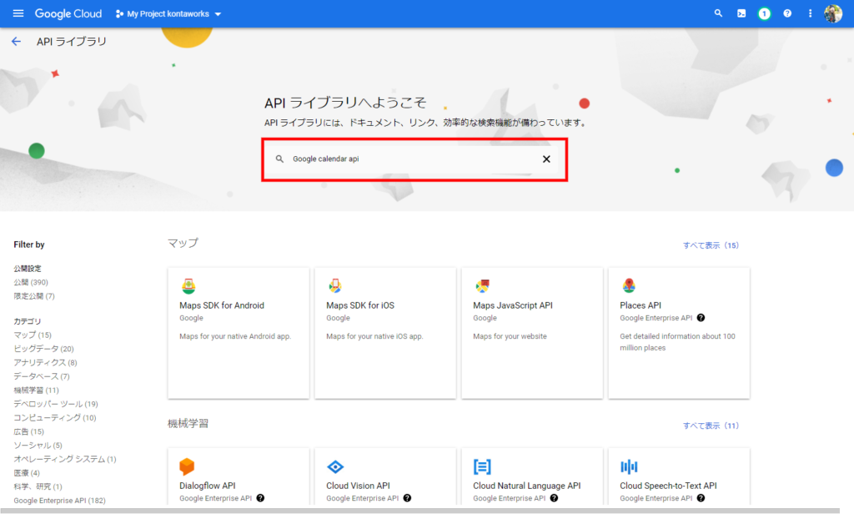The width and height of the screenshot is (854, 514).
Task: Click the search icon in top bar
Action: click(718, 13)
